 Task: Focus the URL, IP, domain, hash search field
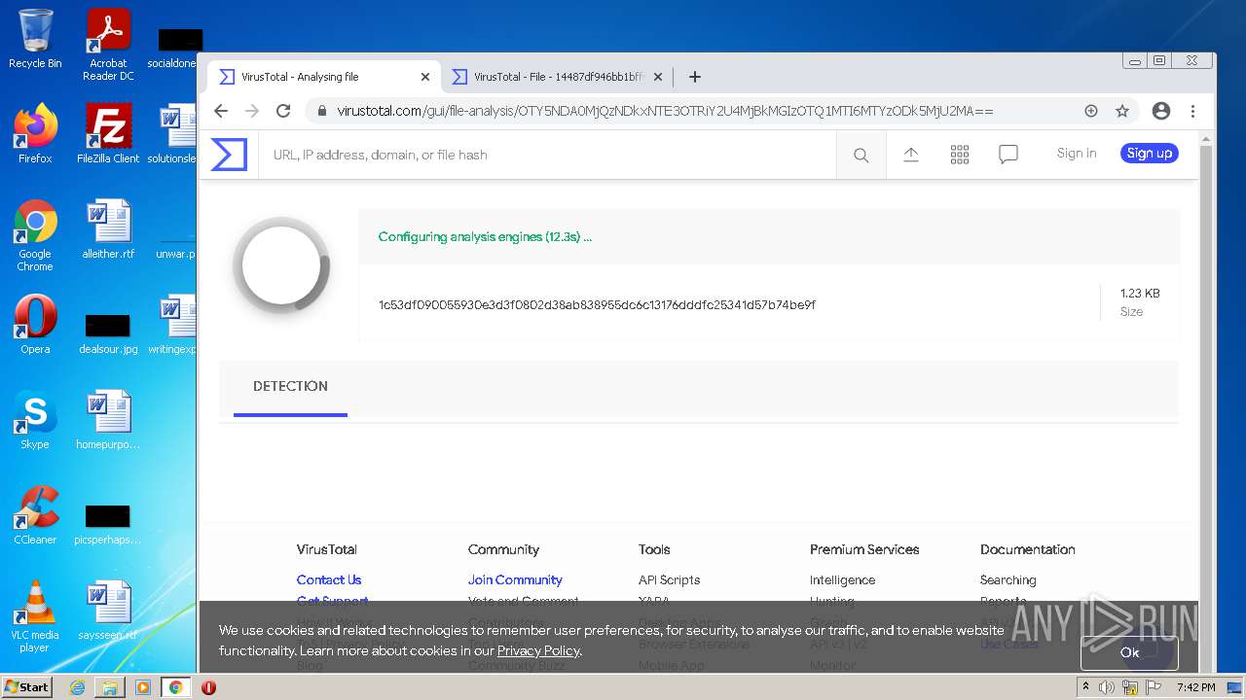(547, 155)
